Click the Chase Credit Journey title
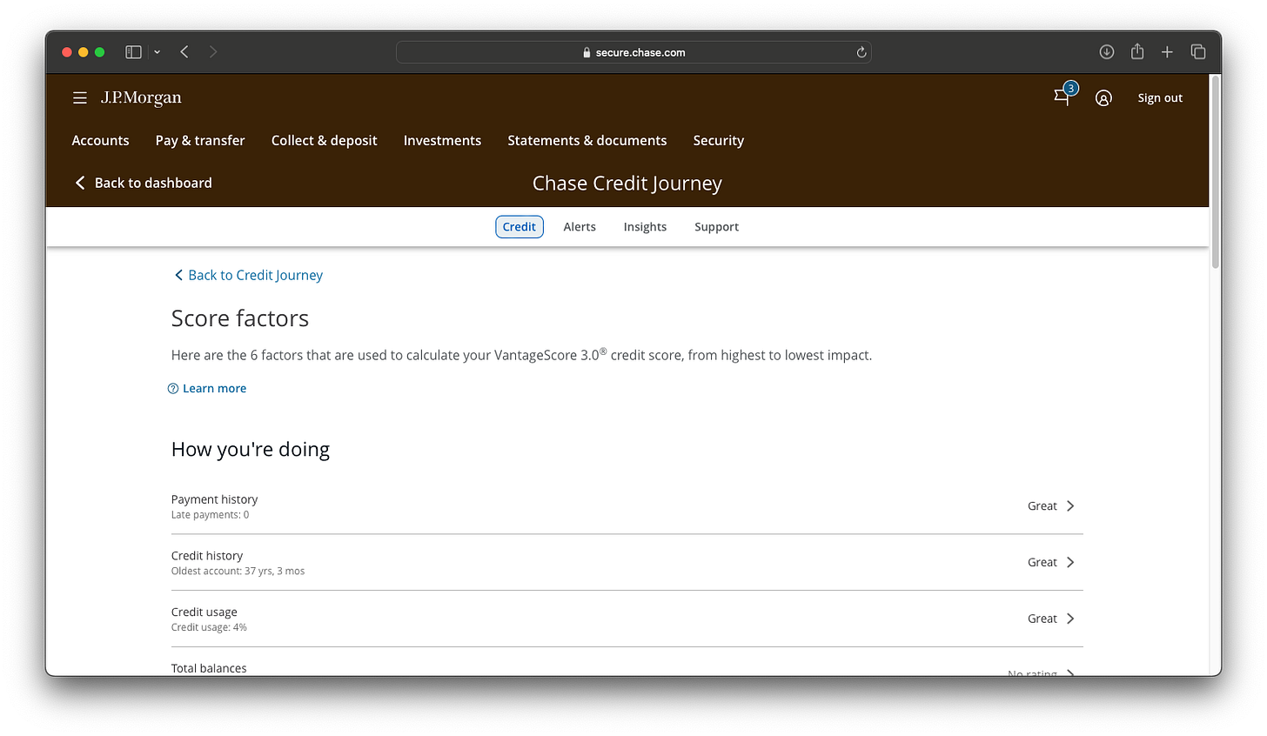Viewport: 1267px width, 736px height. 627,184
